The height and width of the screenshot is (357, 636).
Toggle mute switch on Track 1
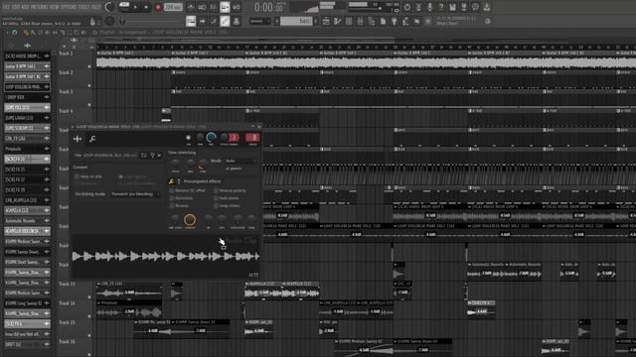(89, 66)
